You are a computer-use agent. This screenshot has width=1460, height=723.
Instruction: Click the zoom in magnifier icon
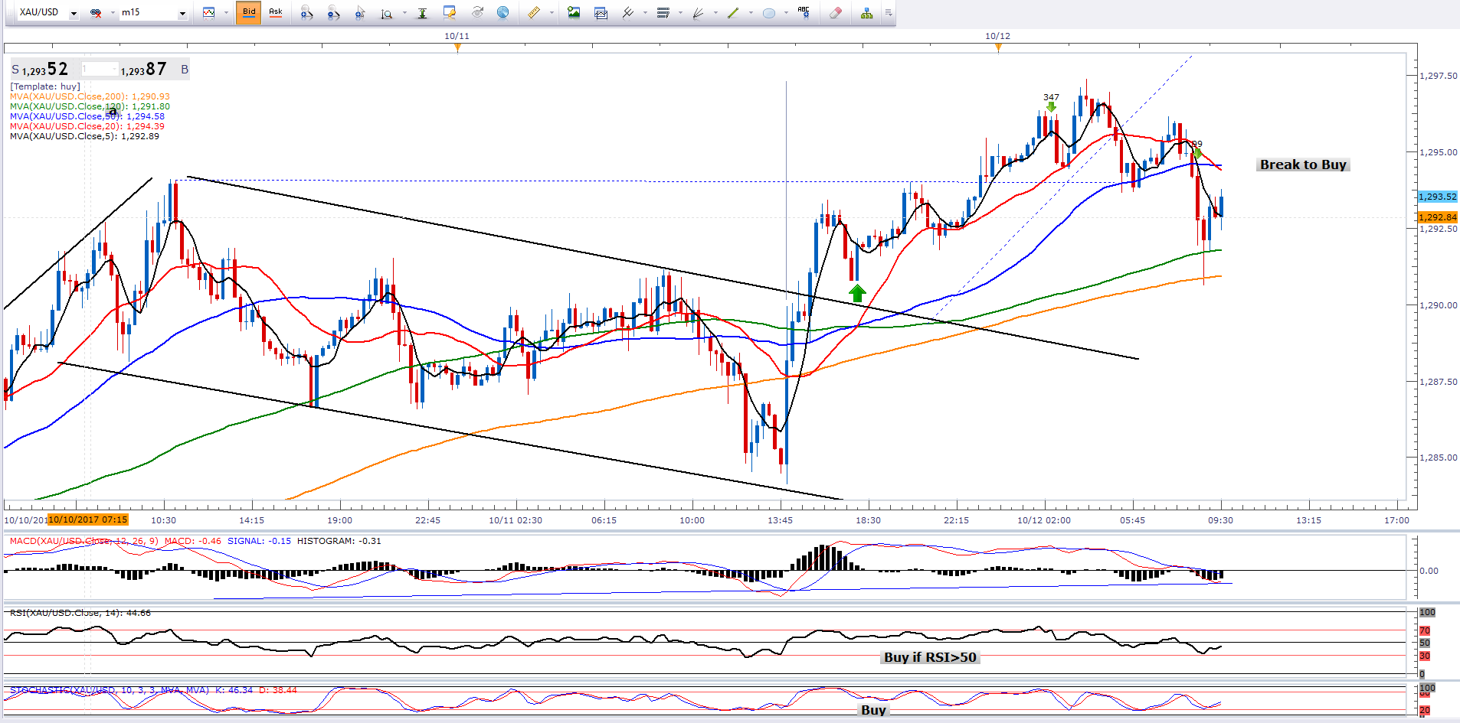click(306, 12)
